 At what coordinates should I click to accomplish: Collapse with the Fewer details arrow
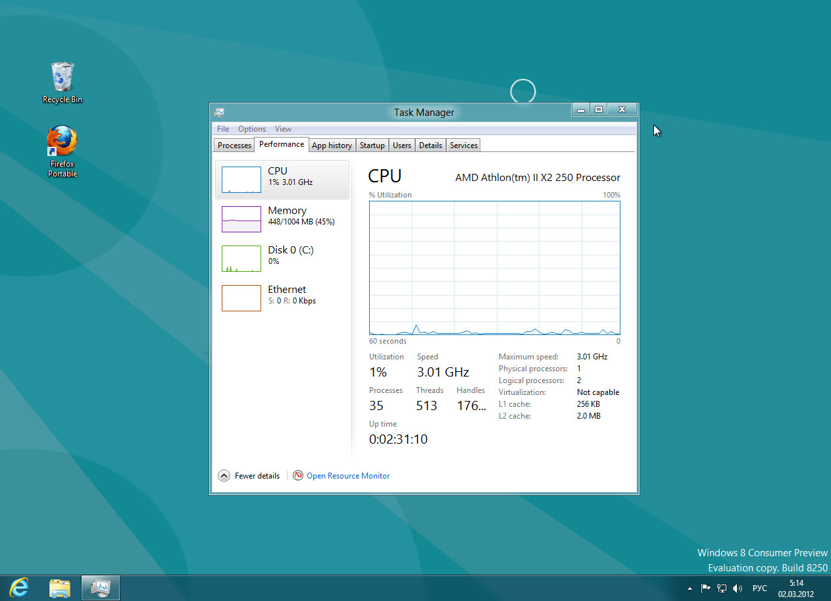(224, 475)
